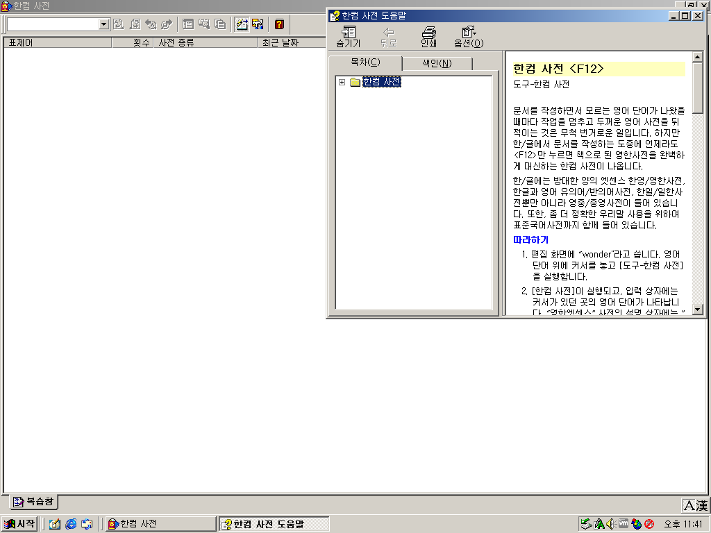Select the 한컴 사전 folder tree item
The image size is (711, 533).
coord(381,82)
